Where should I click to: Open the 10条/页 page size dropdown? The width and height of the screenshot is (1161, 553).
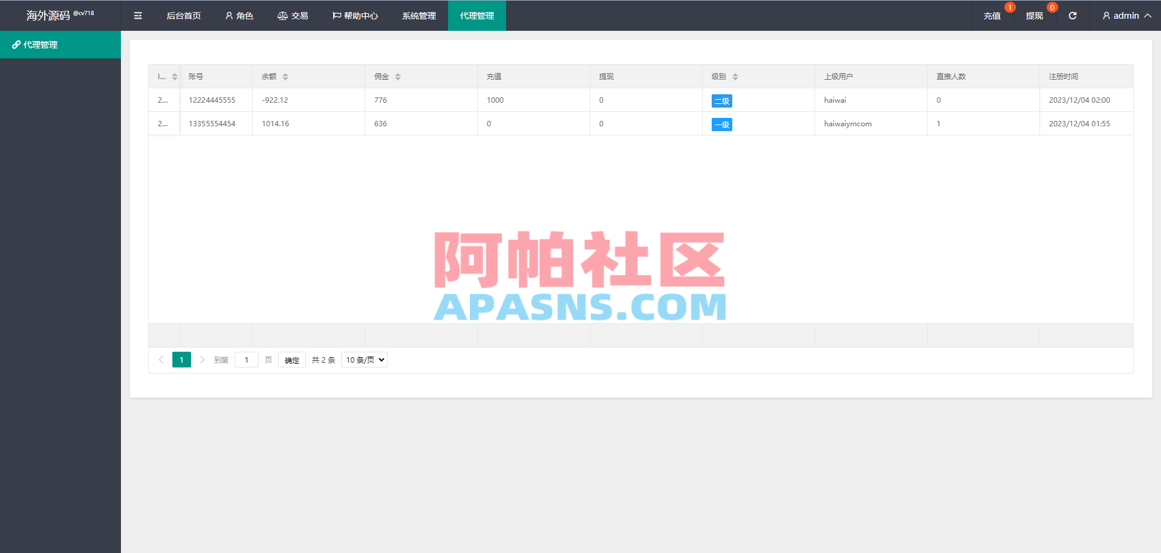coord(364,360)
